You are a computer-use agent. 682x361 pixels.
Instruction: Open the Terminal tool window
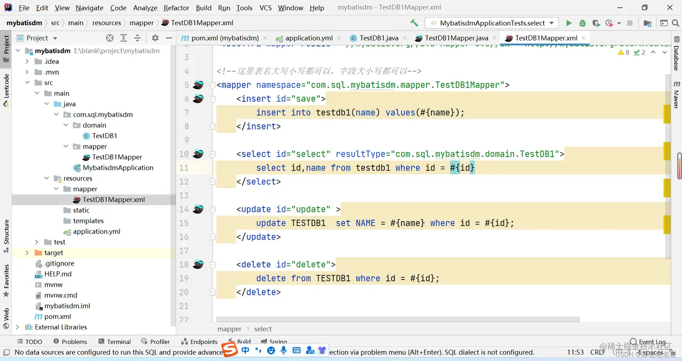tap(115, 342)
